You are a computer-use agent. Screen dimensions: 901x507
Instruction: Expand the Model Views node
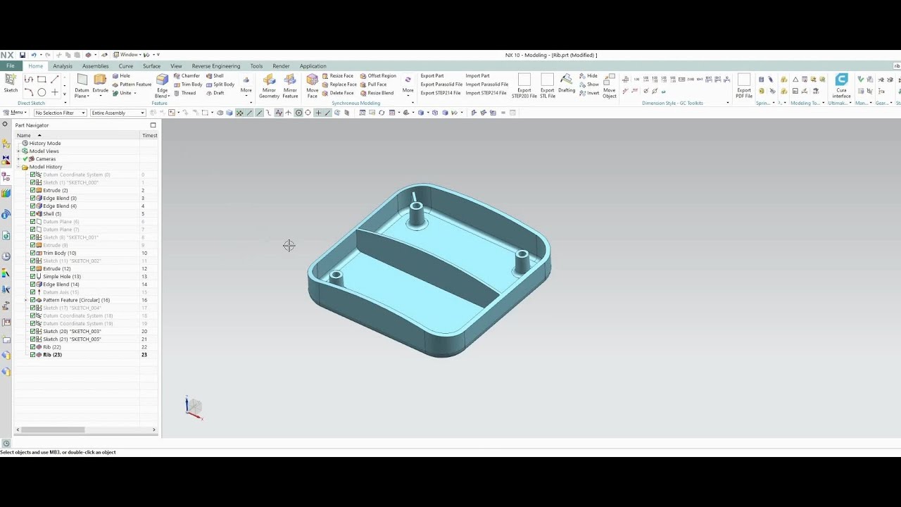click(x=19, y=151)
